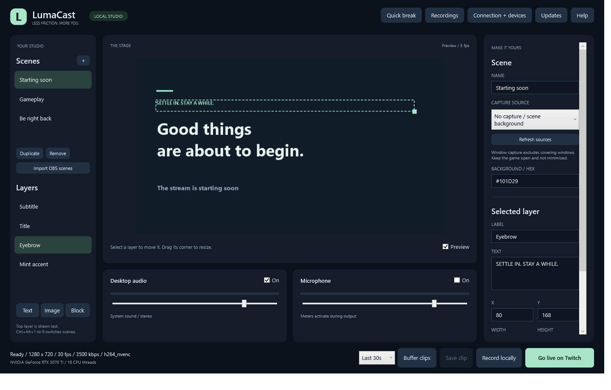The height and width of the screenshot is (390, 611).
Task: Click Import OBS scenes
Action: pyautogui.click(x=53, y=168)
